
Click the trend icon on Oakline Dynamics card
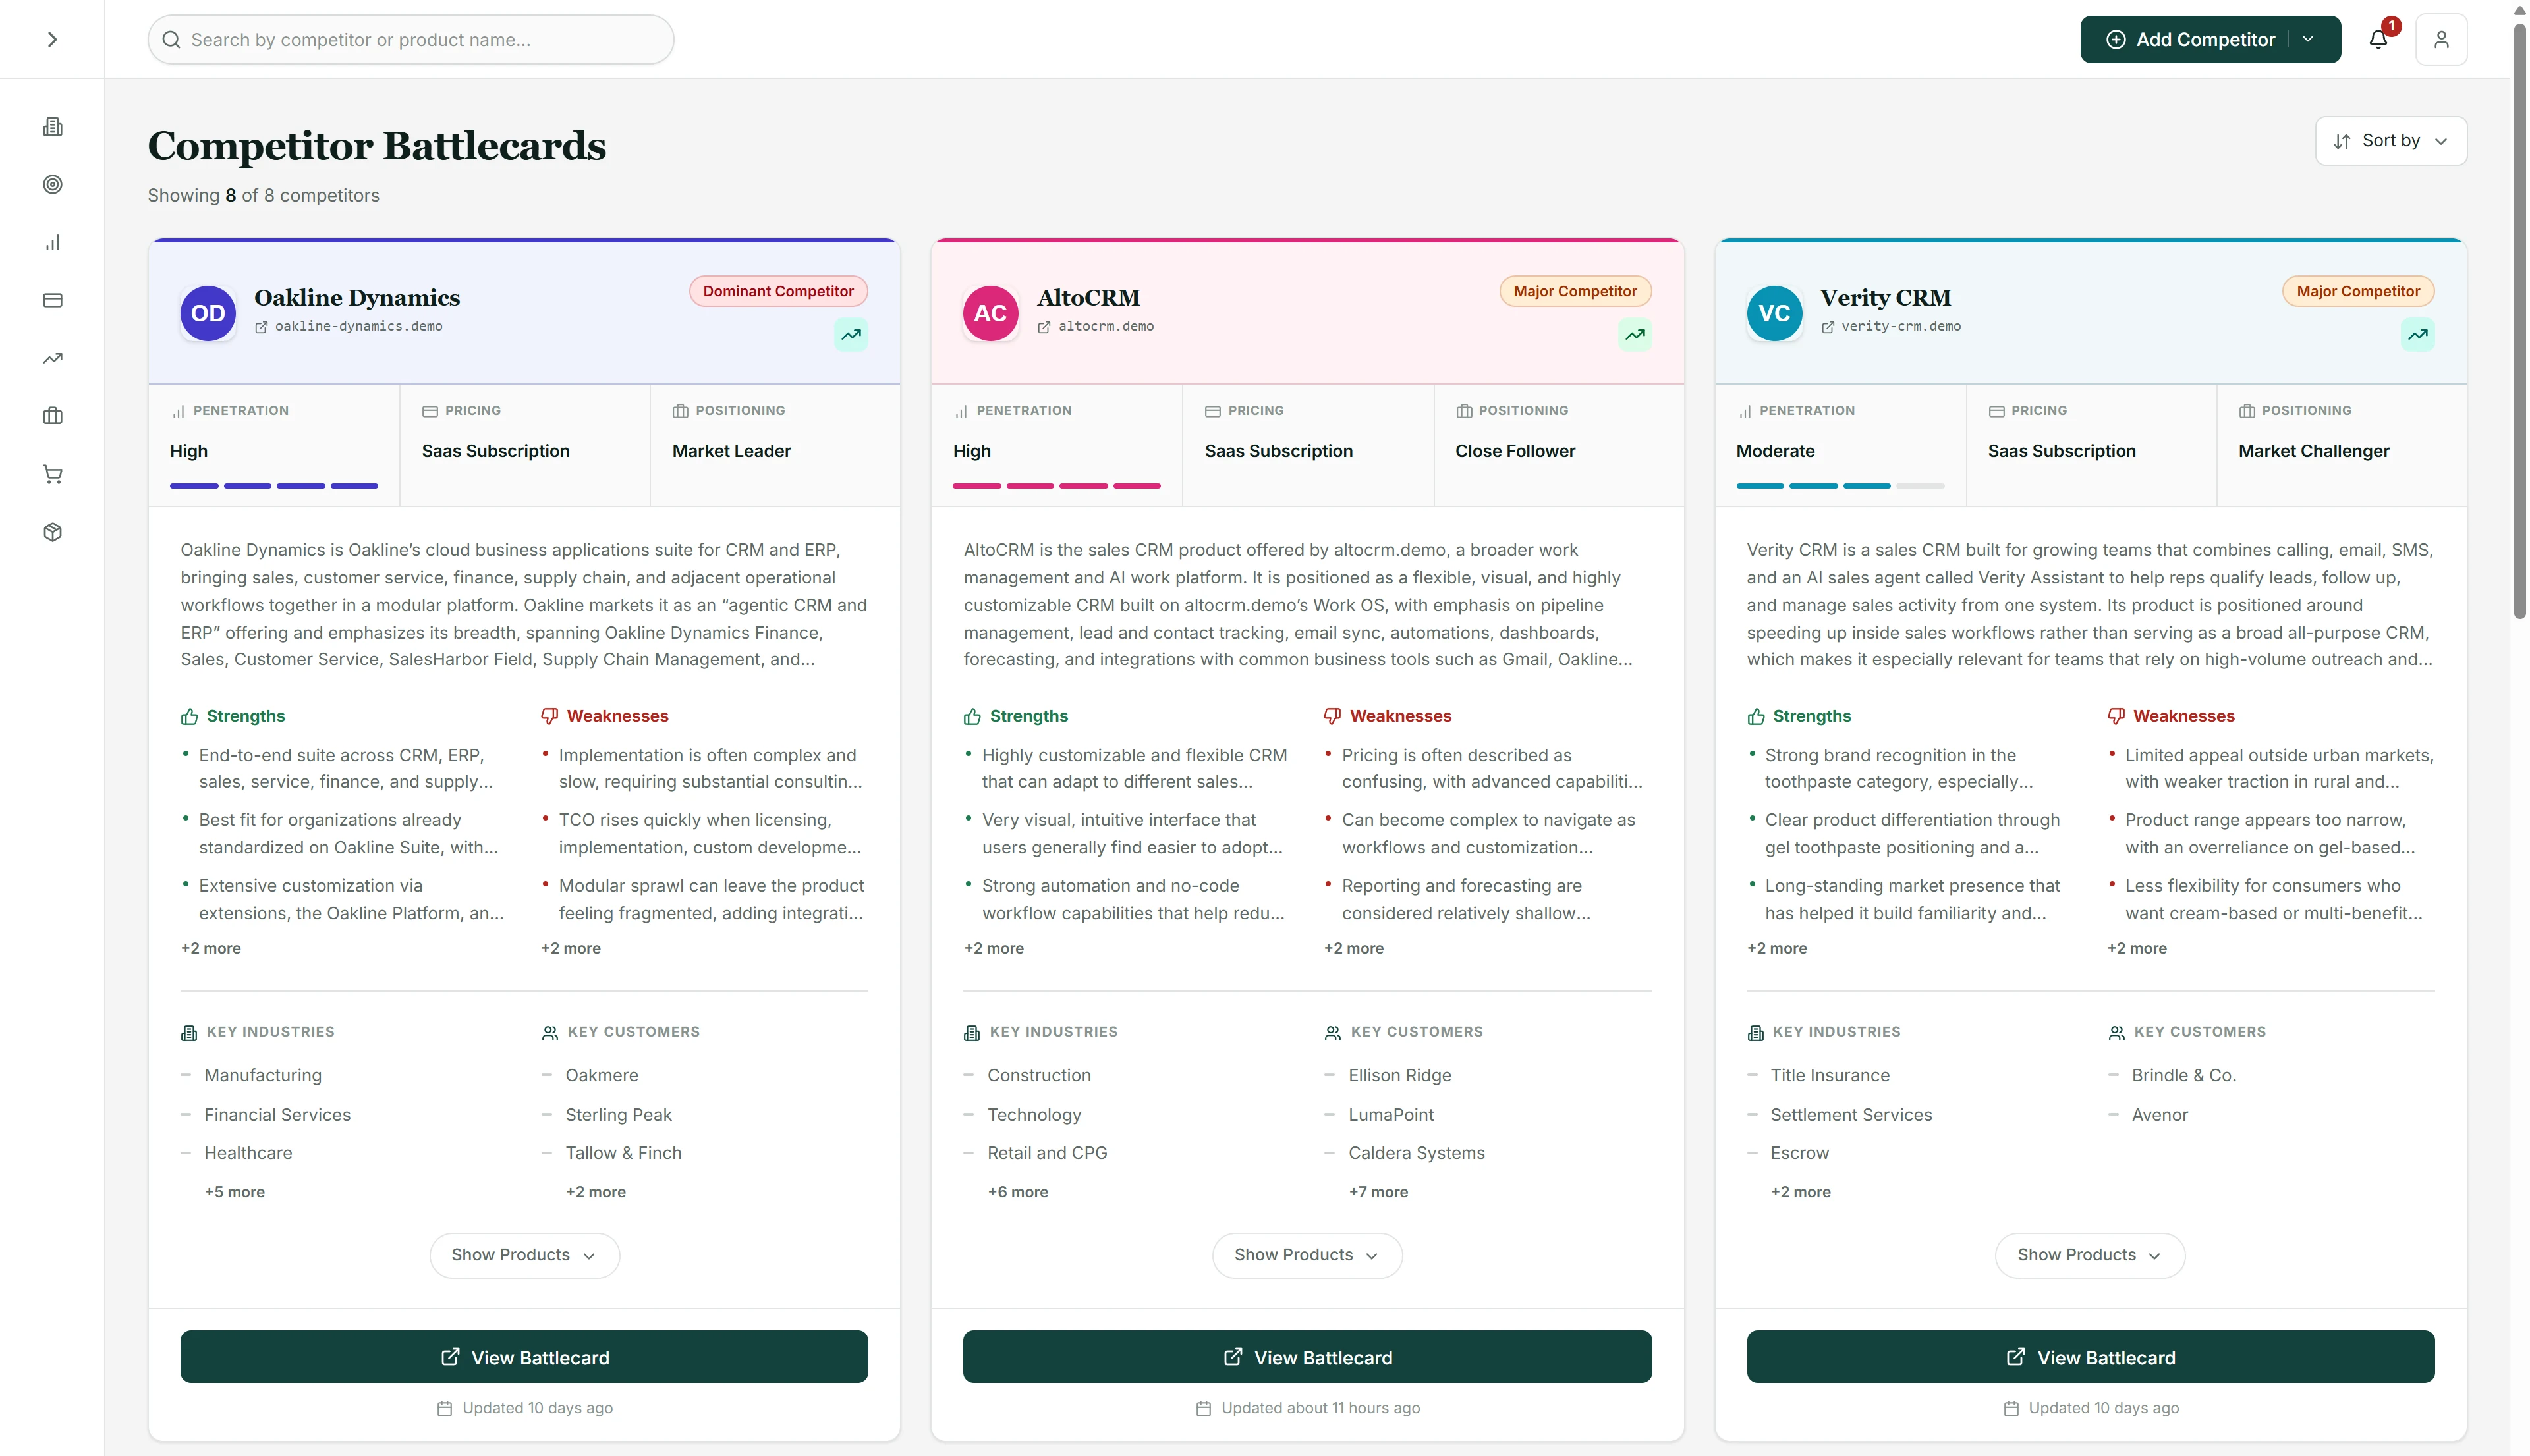[x=851, y=334]
